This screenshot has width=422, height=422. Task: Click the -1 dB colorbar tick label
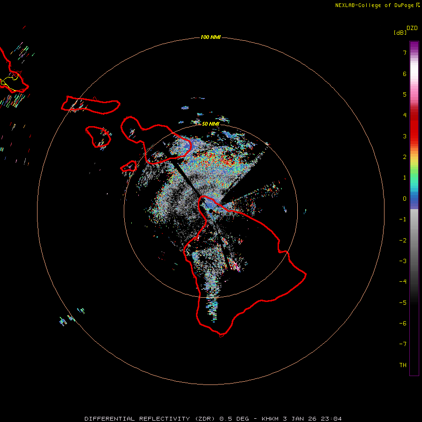[x=403, y=219]
